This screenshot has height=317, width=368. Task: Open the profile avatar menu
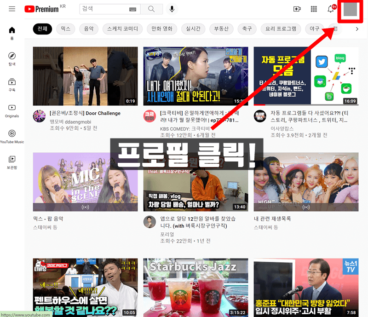[350, 9]
